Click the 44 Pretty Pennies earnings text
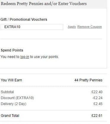 pos(88,80)
